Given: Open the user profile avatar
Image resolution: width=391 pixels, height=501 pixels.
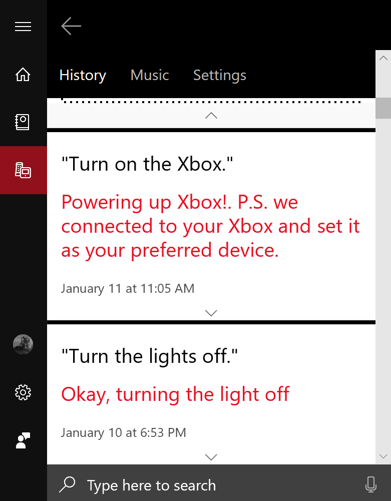Looking at the screenshot, I should [23, 344].
